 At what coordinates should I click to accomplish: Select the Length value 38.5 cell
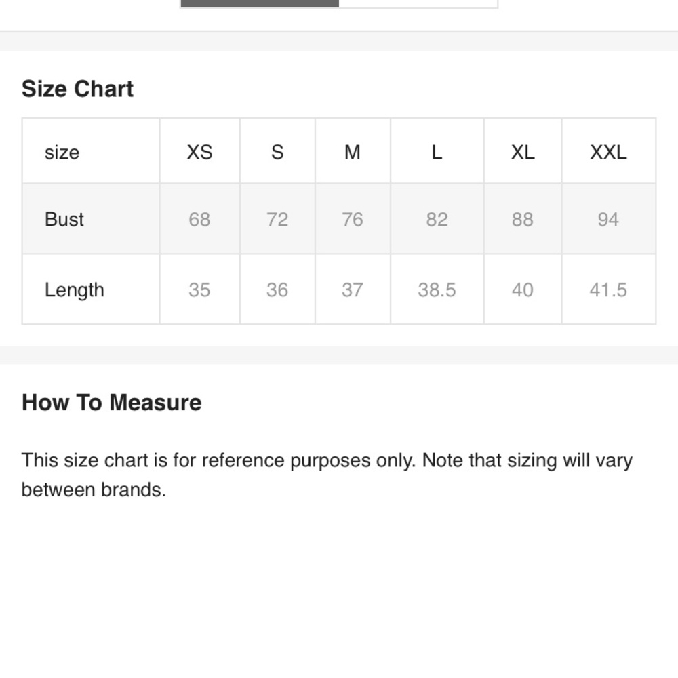[x=437, y=290]
